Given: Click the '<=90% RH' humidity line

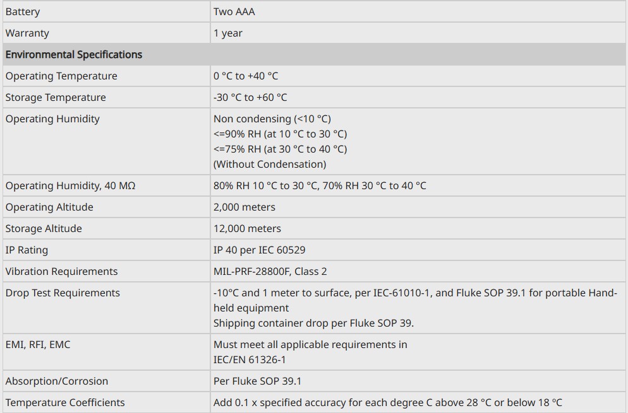Looking at the screenshot, I should 280,134.
